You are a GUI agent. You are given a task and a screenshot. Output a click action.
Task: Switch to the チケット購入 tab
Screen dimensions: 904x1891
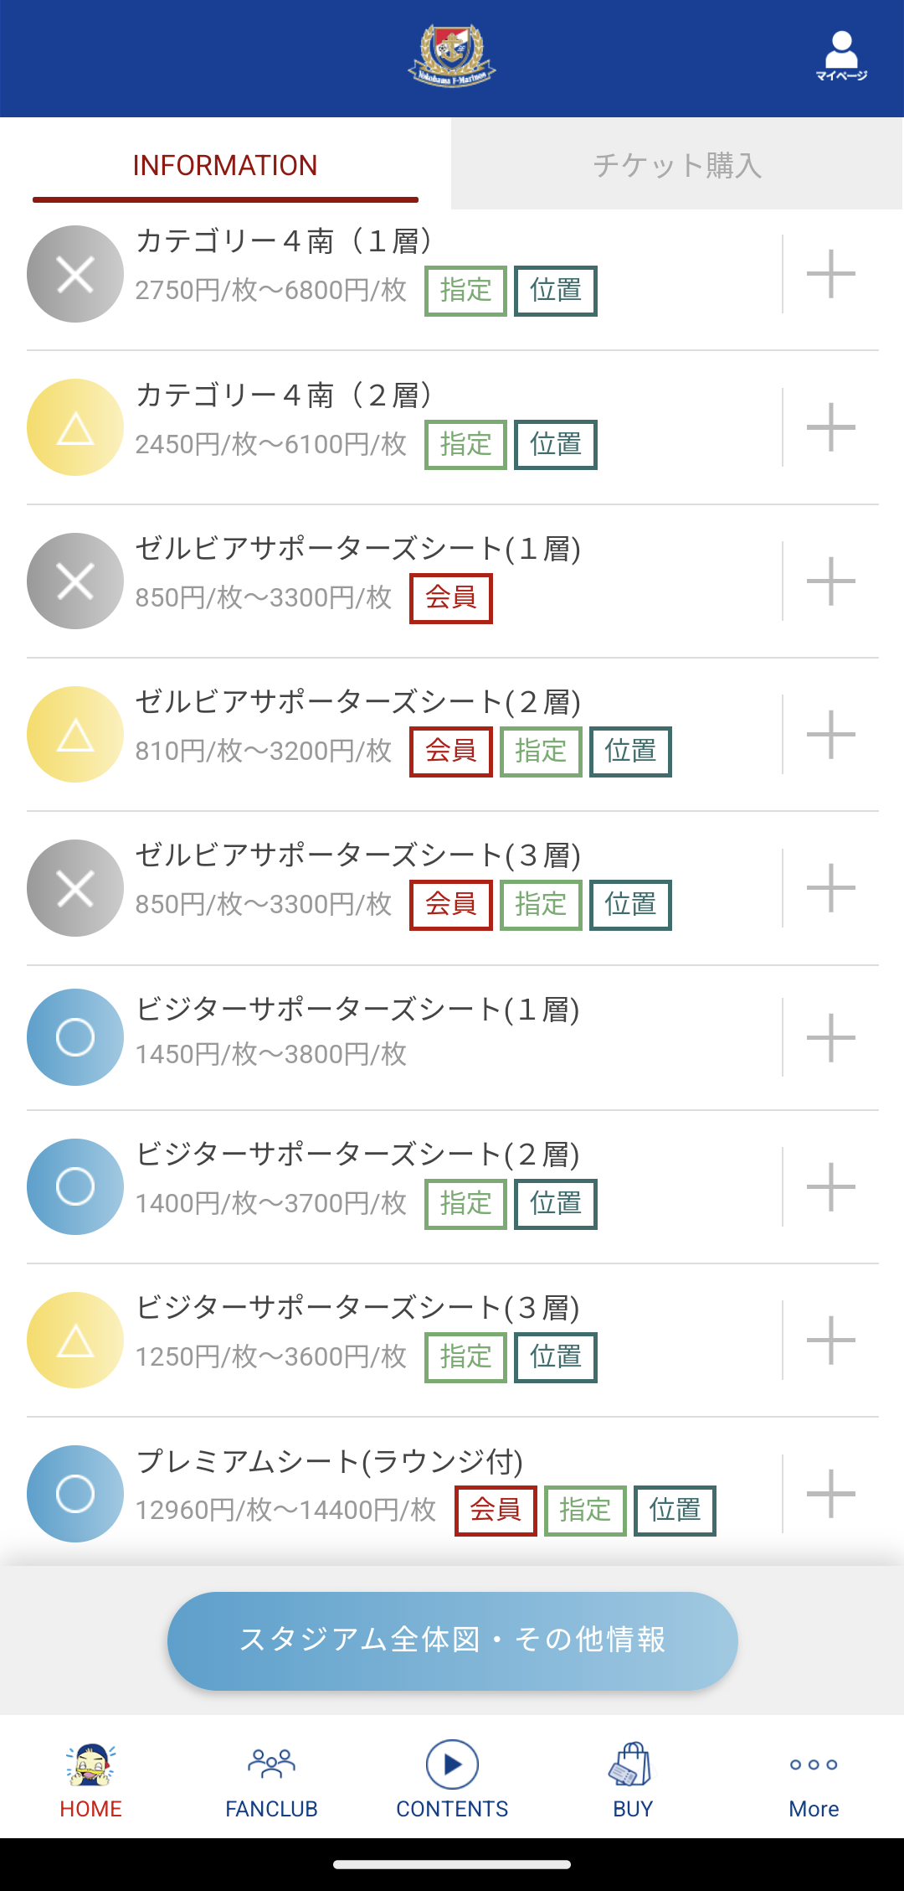[x=677, y=164]
